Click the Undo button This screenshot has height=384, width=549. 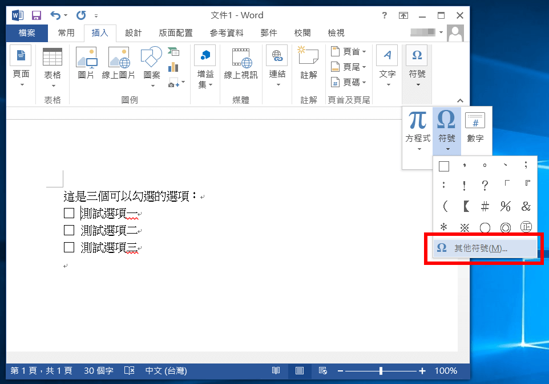55,15
